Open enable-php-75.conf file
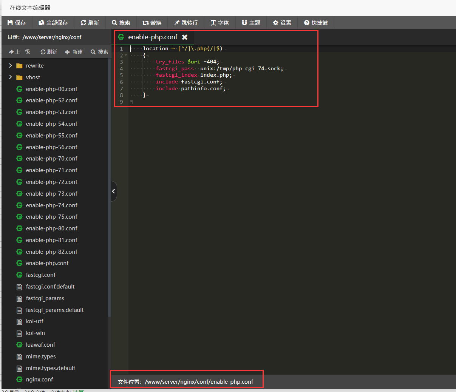The image size is (456, 392). (x=52, y=217)
